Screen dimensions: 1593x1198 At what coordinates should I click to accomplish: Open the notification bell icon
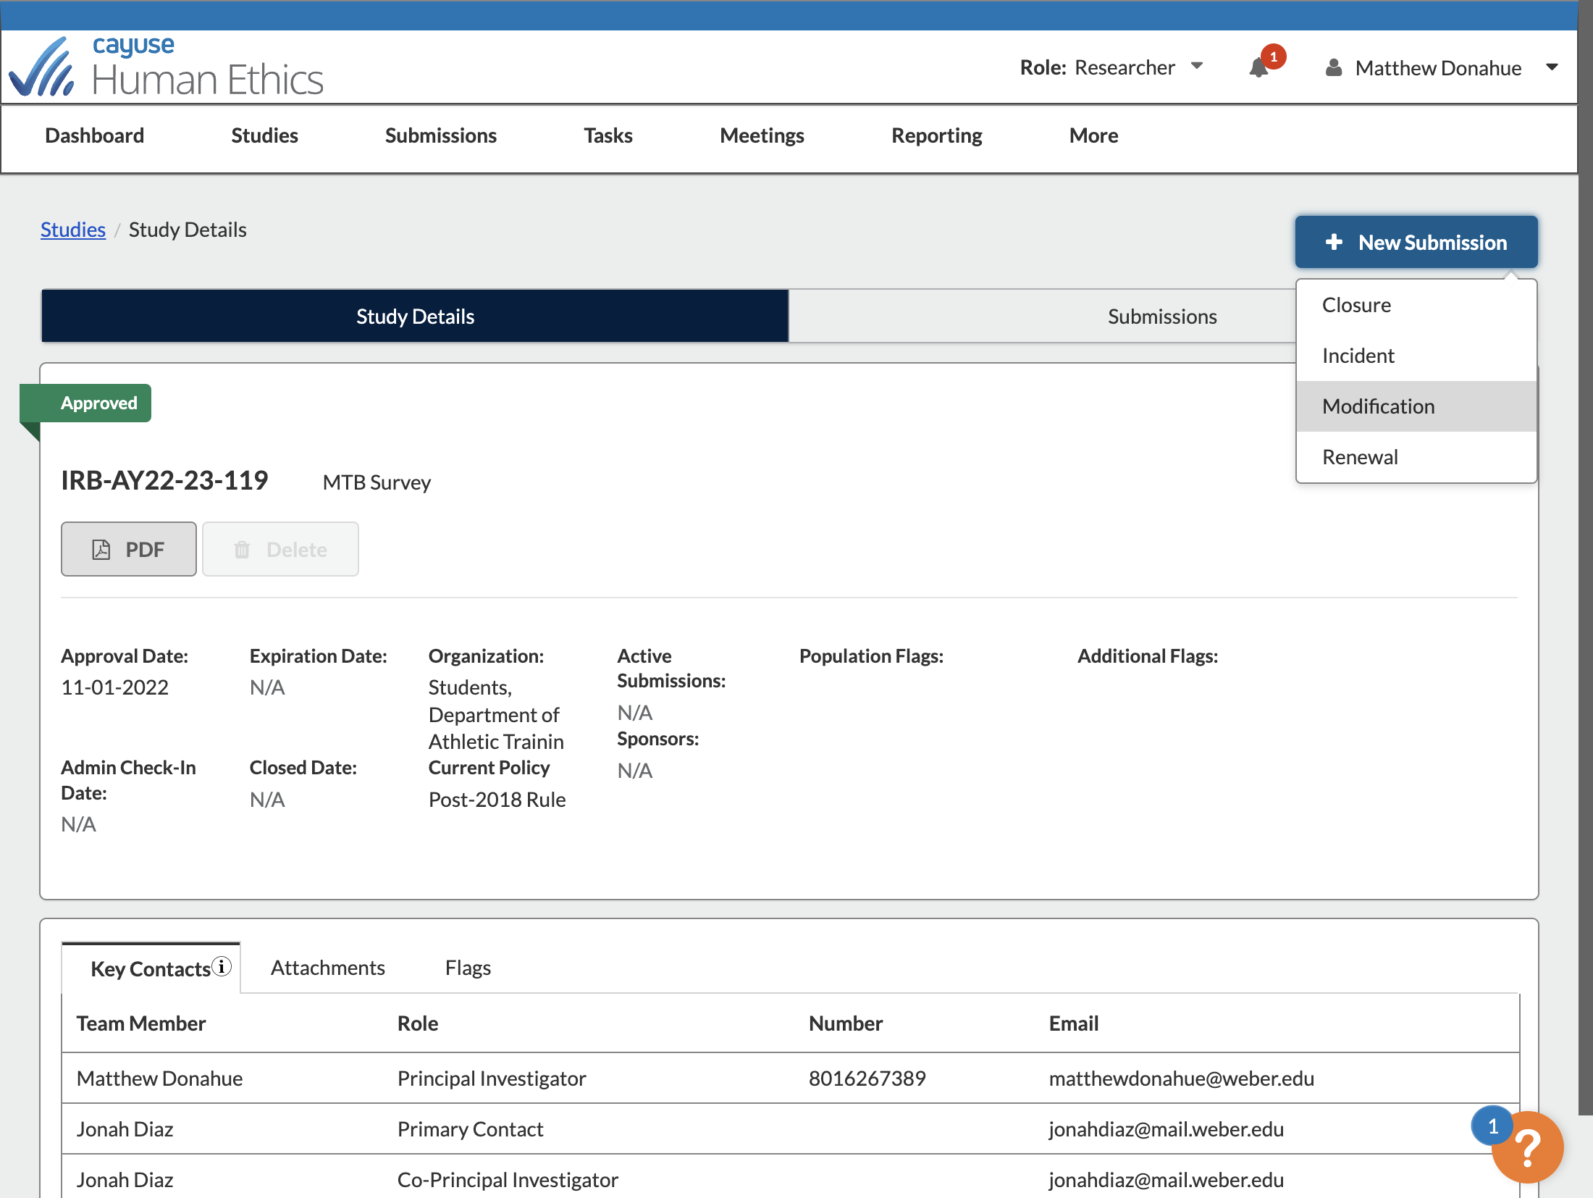pyautogui.click(x=1259, y=68)
